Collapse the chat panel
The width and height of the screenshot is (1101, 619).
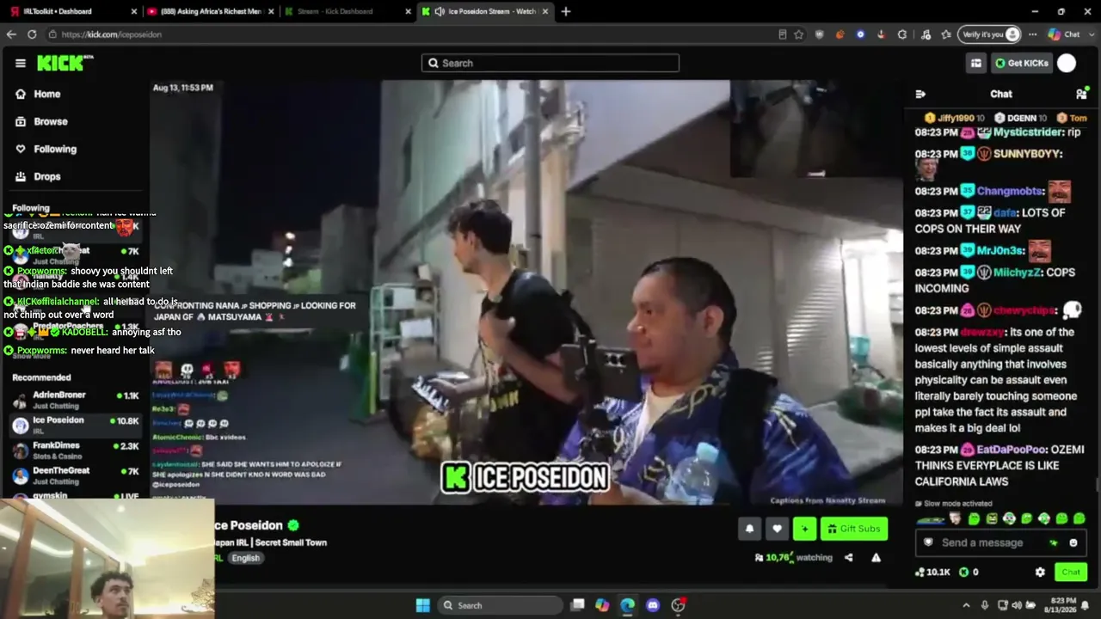[x=920, y=94]
